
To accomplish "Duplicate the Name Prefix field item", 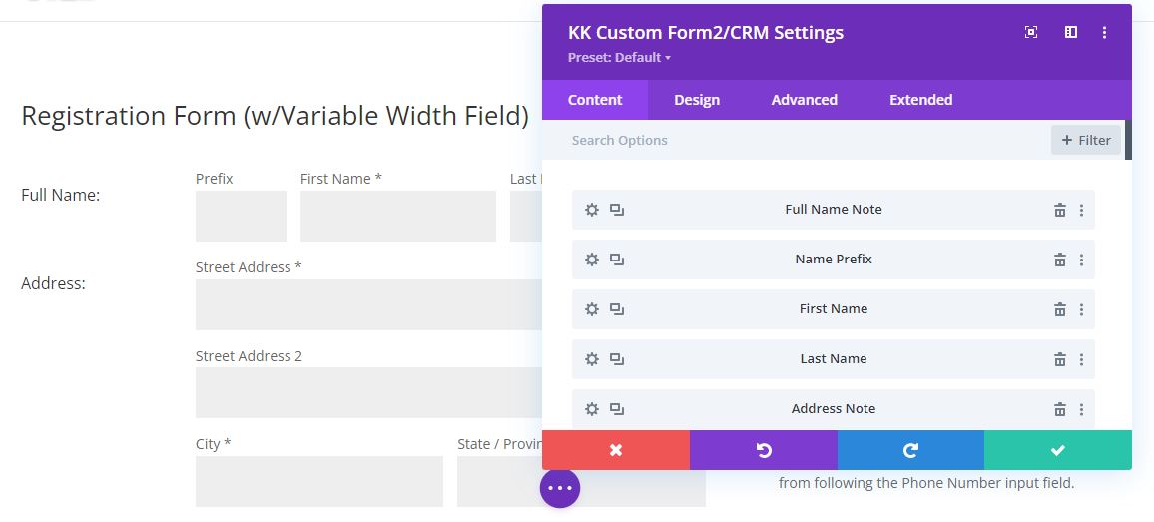I will click(x=617, y=260).
